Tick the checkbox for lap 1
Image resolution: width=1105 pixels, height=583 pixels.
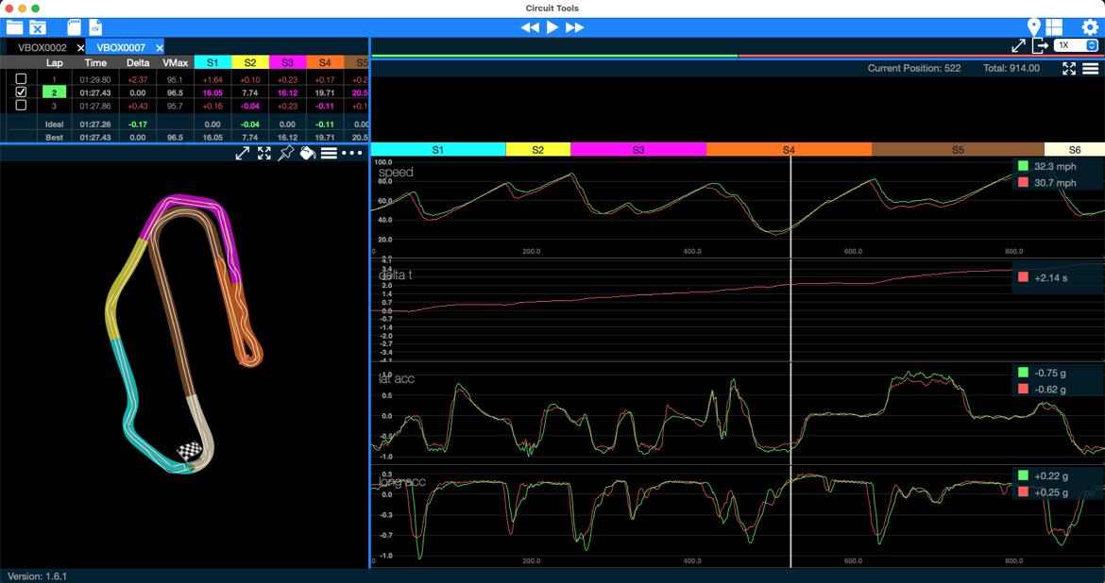pos(21,79)
